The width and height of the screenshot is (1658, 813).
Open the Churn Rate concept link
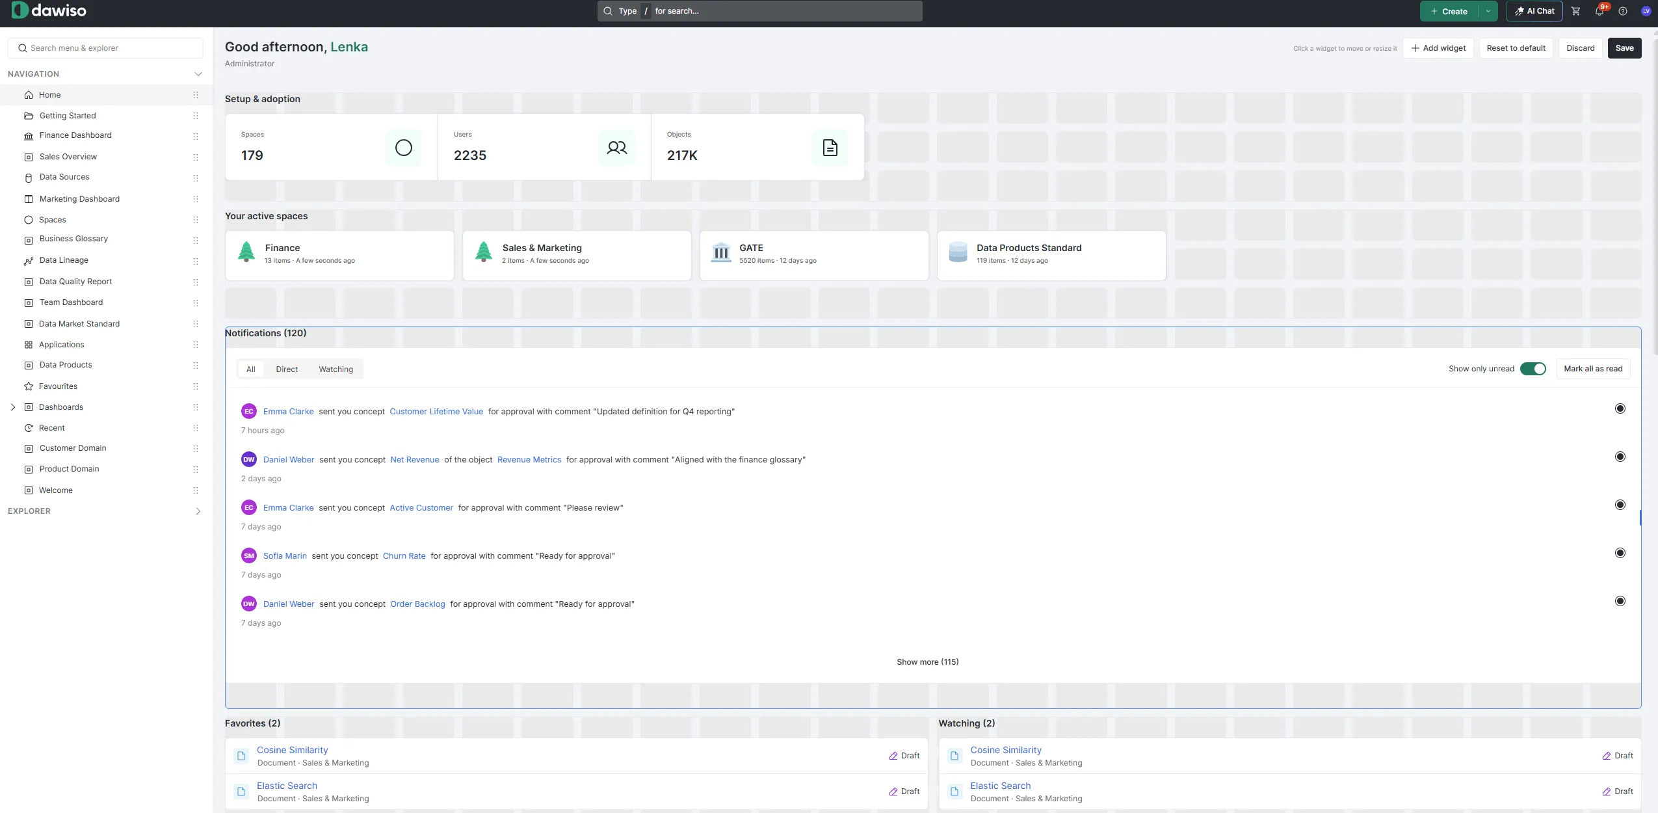click(x=404, y=556)
